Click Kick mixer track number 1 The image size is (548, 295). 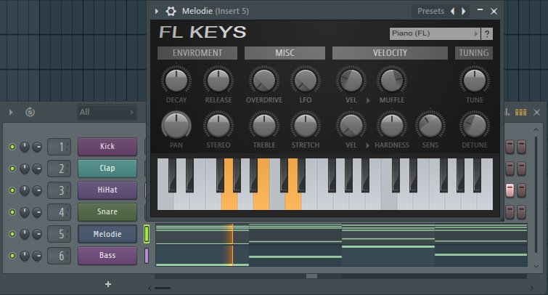coord(60,147)
